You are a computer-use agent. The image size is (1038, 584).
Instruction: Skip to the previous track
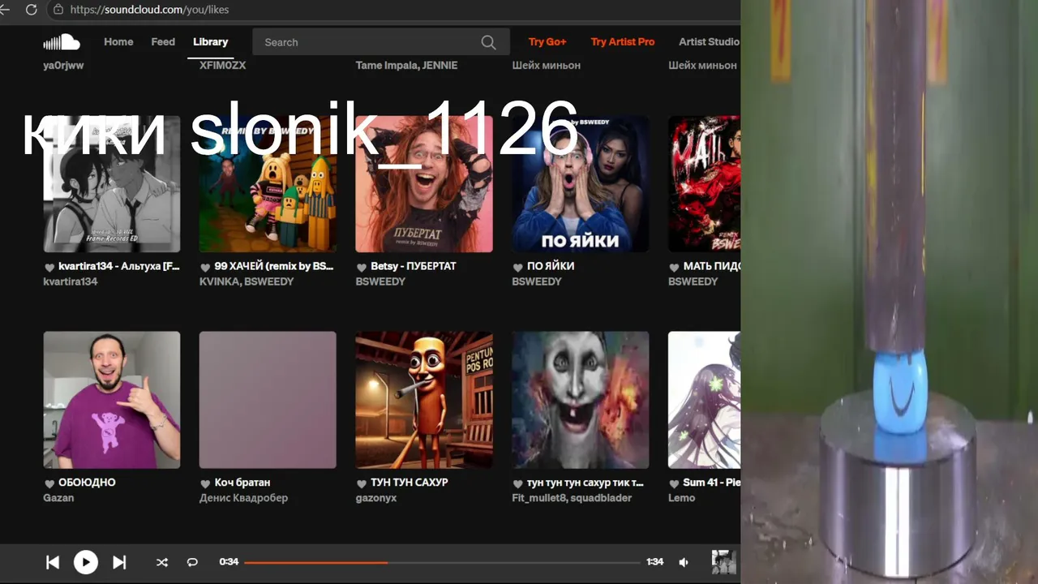click(53, 562)
